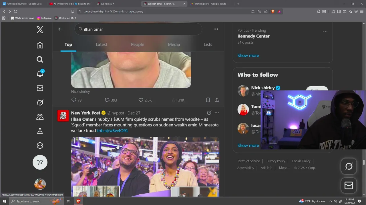Open White screen page bookmark
The height and width of the screenshot is (205, 366).
(x=22, y=18)
